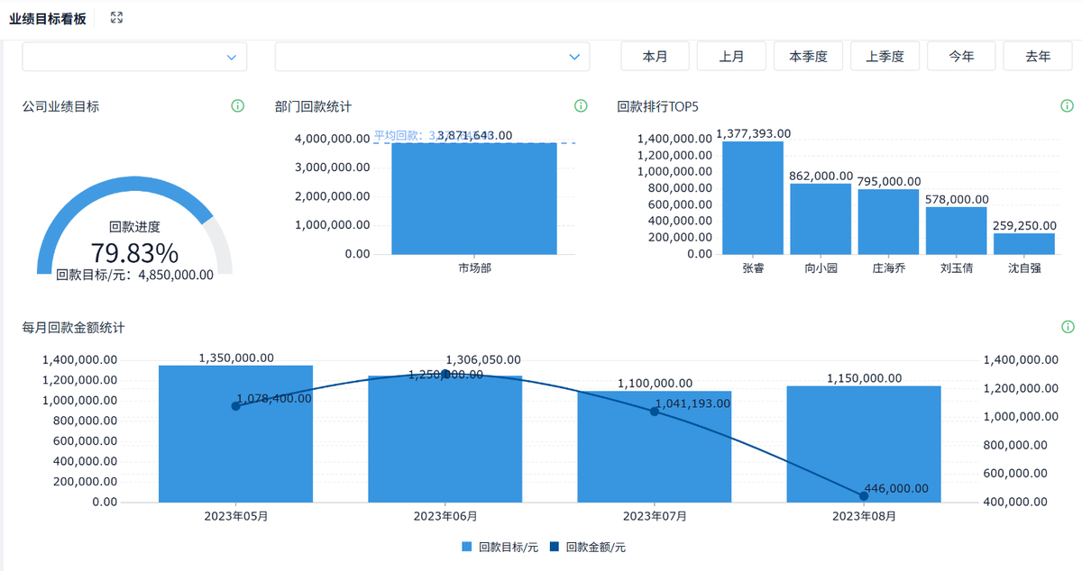Click the 578,000.00 value label
1082x571 pixels.
coord(957,199)
